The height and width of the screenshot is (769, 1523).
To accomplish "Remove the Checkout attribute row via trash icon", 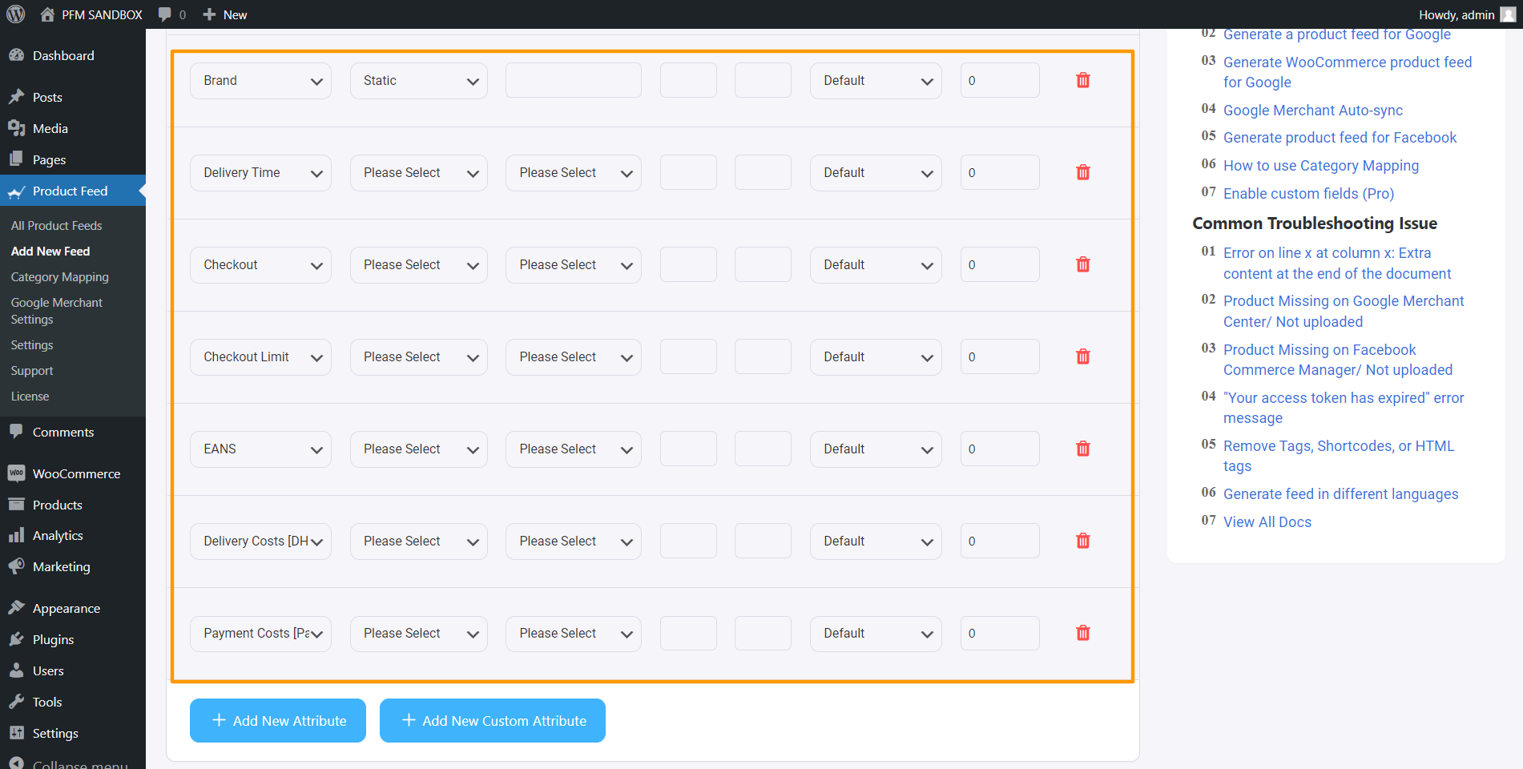I will tap(1082, 264).
